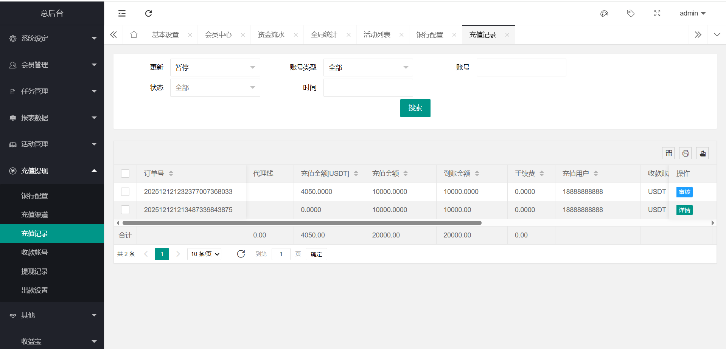Click the print icon above table
726x349 pixels.
(685, 153)
